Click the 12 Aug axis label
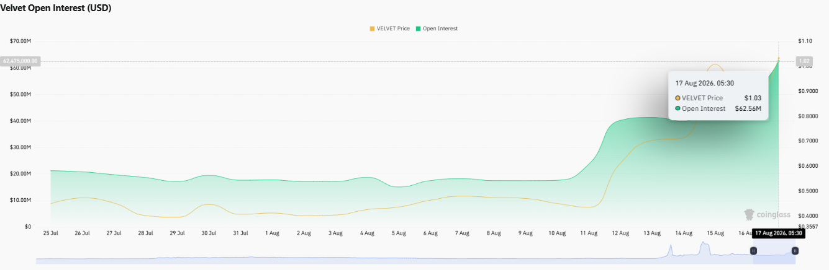Screen dimensions: 829x270 pos(620,233)
